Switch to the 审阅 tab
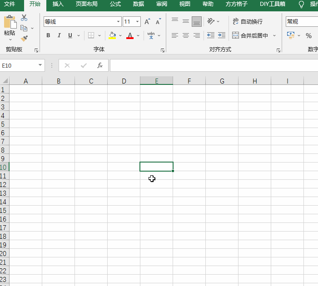 click(162, 4)
